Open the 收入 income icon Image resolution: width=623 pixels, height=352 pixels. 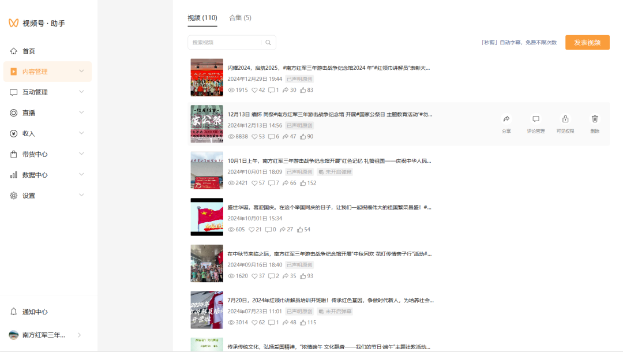point(14,133)
